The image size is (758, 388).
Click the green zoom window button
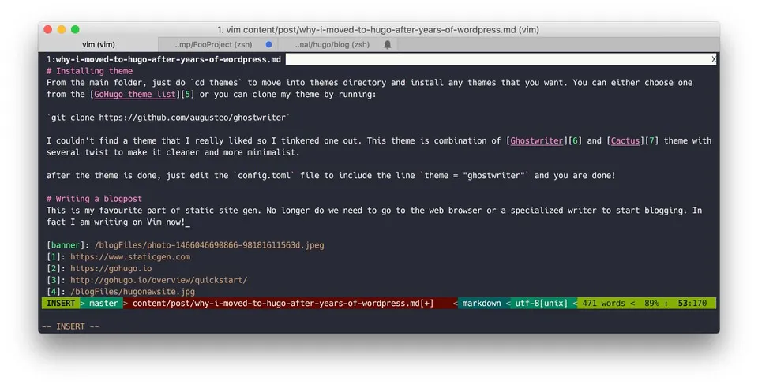[75, 29]
